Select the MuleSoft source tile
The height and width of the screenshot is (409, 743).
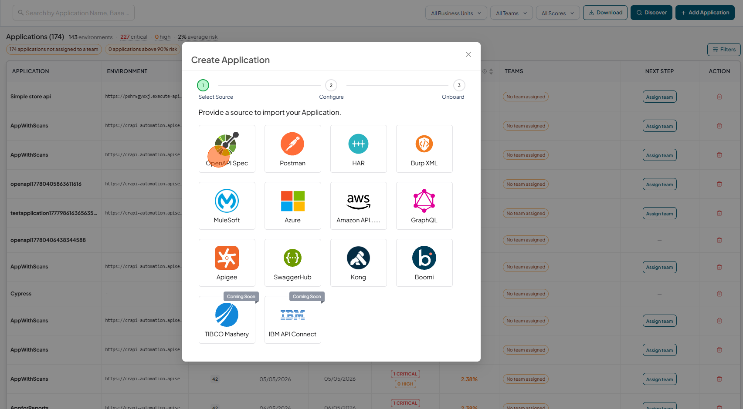227,206
